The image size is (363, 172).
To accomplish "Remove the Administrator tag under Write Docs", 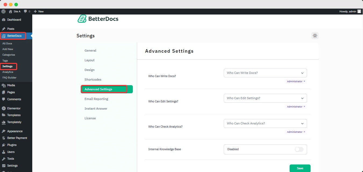I will pyautogui.click(x=304, y=81).
